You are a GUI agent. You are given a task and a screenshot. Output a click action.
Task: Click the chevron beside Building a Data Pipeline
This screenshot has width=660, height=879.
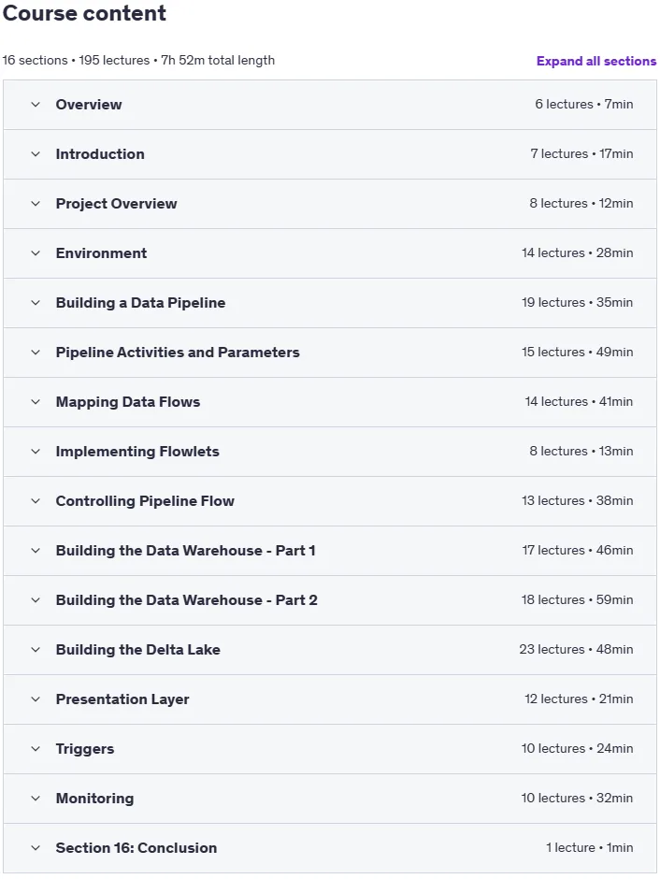[36, 303]
